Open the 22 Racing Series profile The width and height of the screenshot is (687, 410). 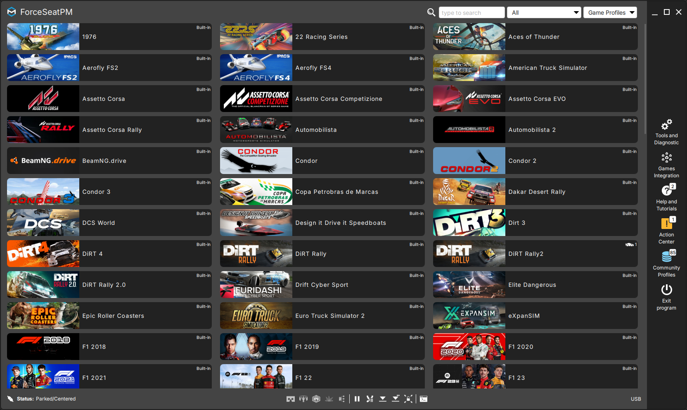[x=322, y=36]
